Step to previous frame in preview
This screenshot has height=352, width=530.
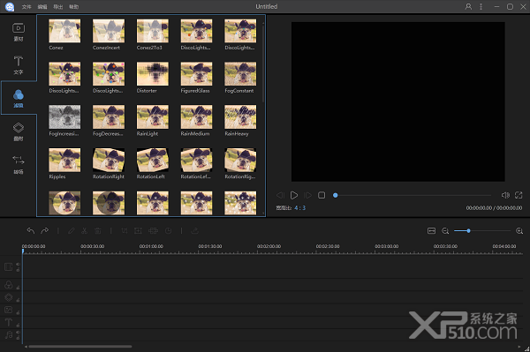[280, 195]
